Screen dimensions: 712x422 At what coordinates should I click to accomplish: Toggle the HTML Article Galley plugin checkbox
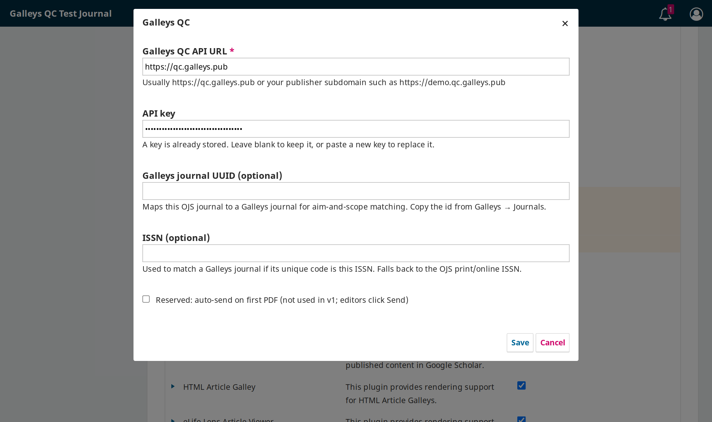click(521, 386)
